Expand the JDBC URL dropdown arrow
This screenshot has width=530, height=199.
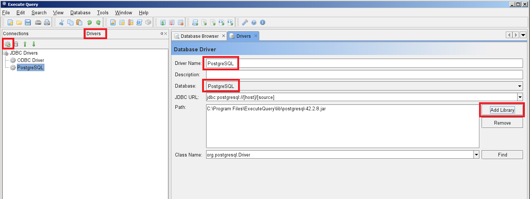point(520,97)
